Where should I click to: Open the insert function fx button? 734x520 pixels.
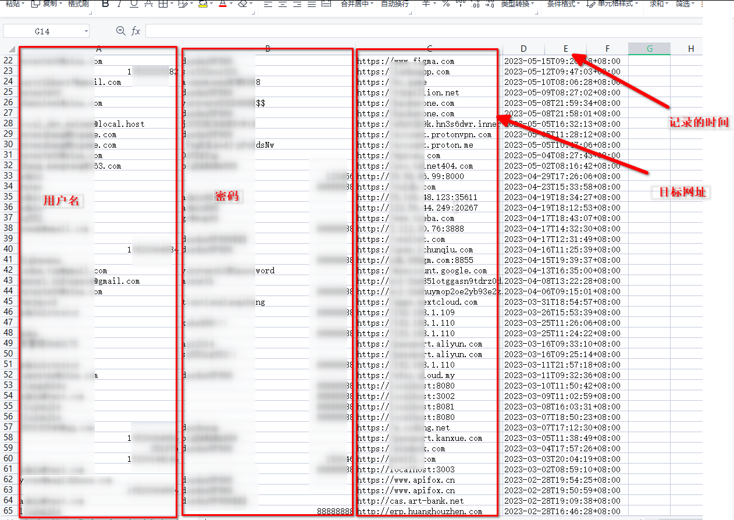tap(136, 31)
